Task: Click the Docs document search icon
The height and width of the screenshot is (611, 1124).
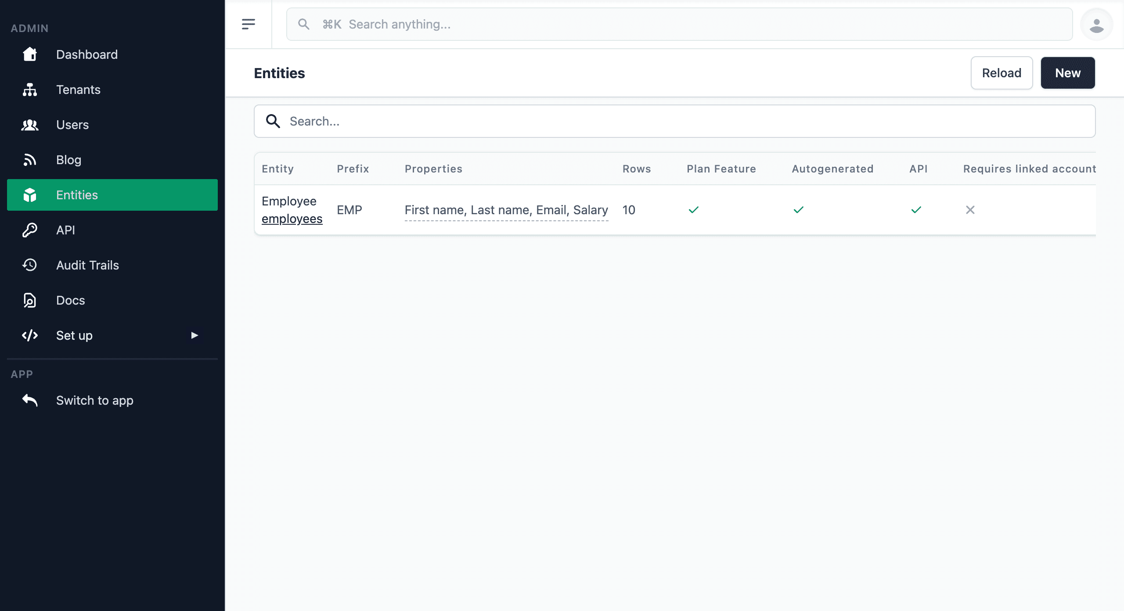Action: tap(30, 300)
